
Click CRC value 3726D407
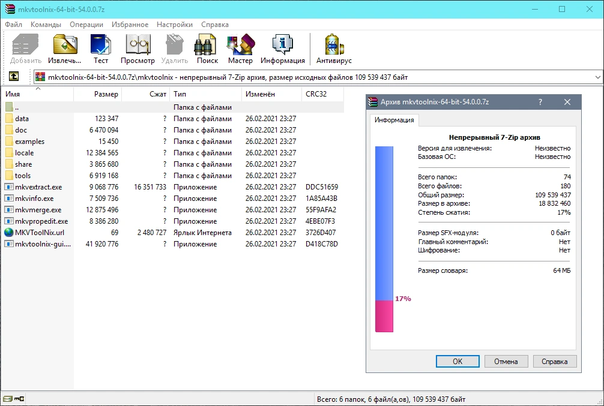point(321,233)
